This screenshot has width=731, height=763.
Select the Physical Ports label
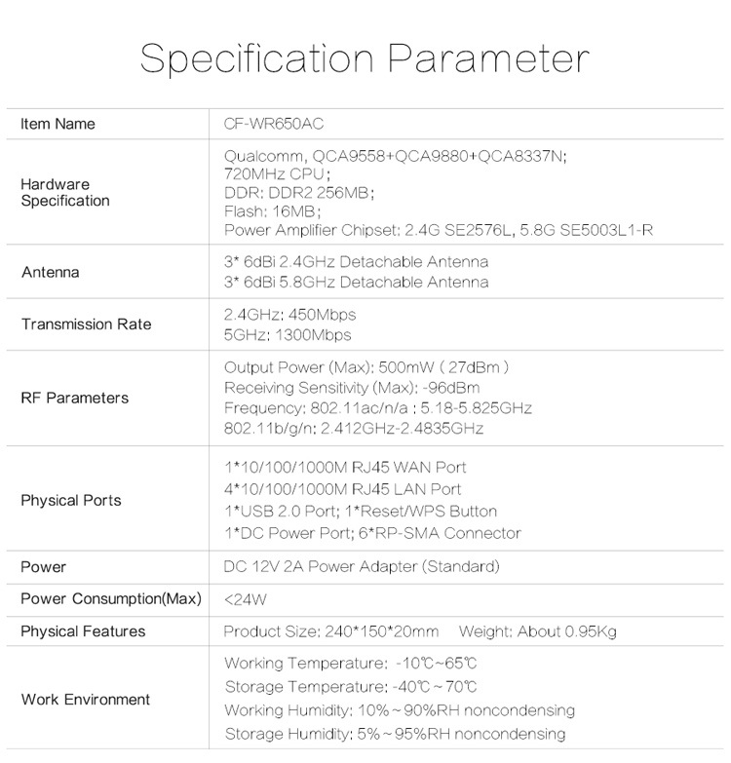coord(71,501)
